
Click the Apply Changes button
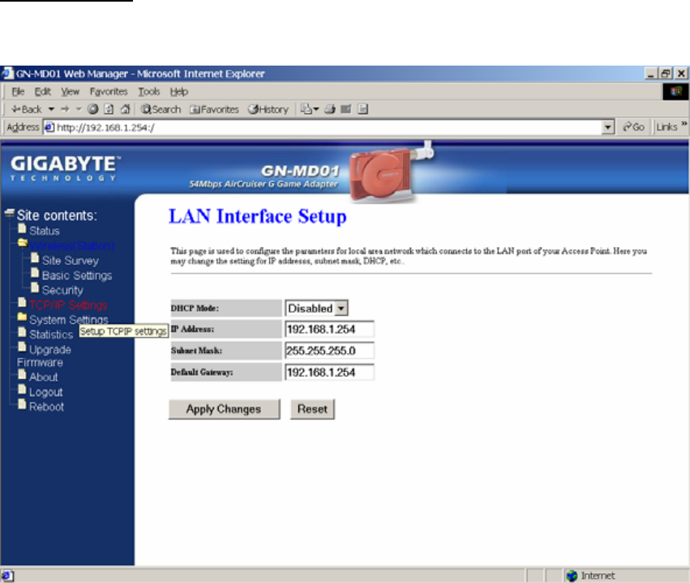(224, 410)
